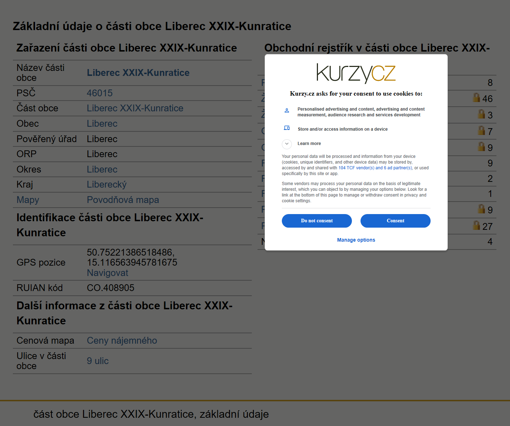Click the Navigovat link
The height and width of the screenshot is (426, 510).
pos(107,273)
